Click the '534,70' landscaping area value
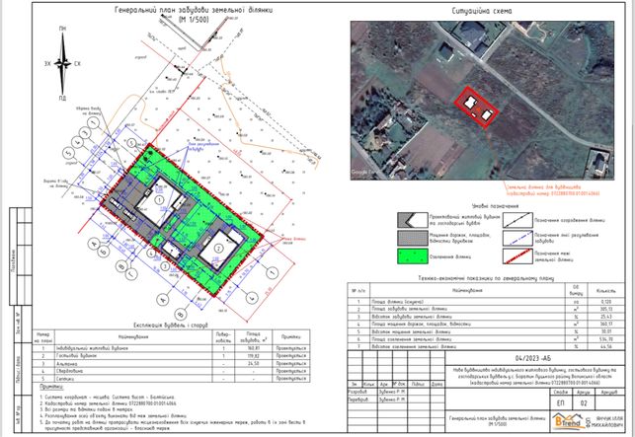The height and width of the screenshot is (437, 635). coord(605,339)
